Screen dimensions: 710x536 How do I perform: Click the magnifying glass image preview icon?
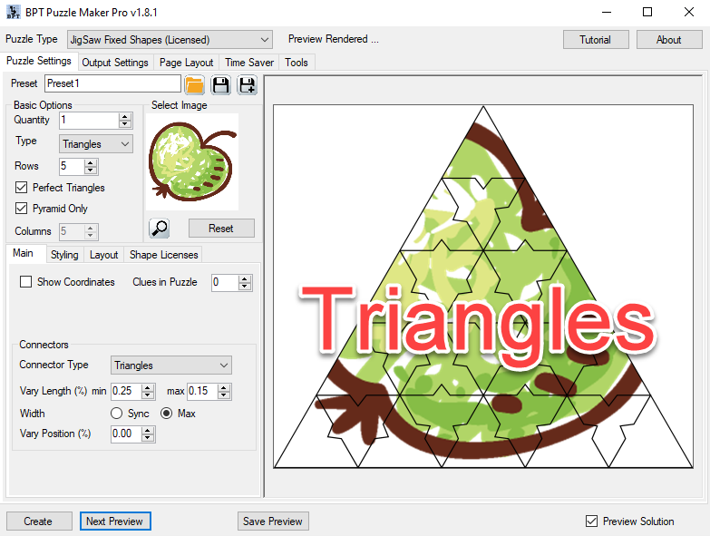pyautogui.click(x=159, y=229)
